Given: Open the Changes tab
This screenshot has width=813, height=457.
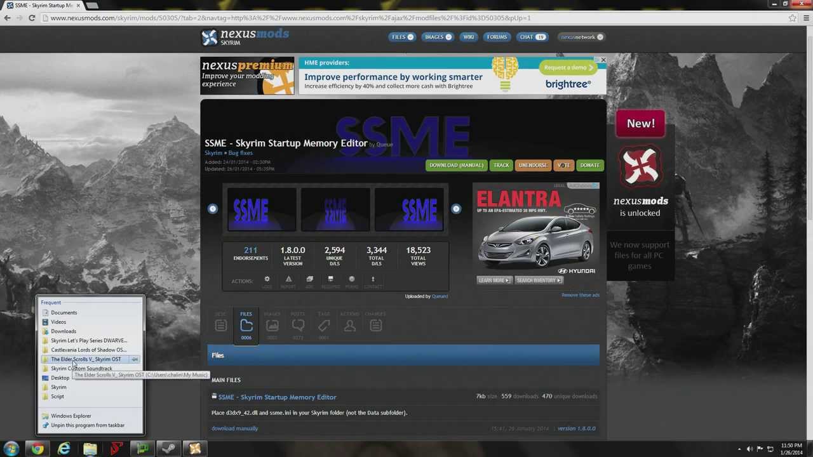Looking at the screenshot, I should tap(375, 326).
